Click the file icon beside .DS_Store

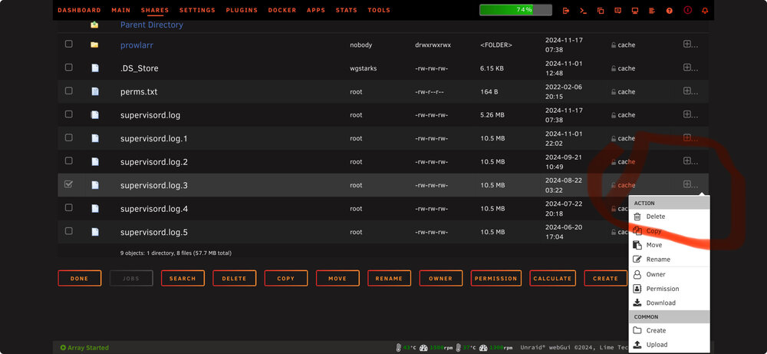(95, 68)
